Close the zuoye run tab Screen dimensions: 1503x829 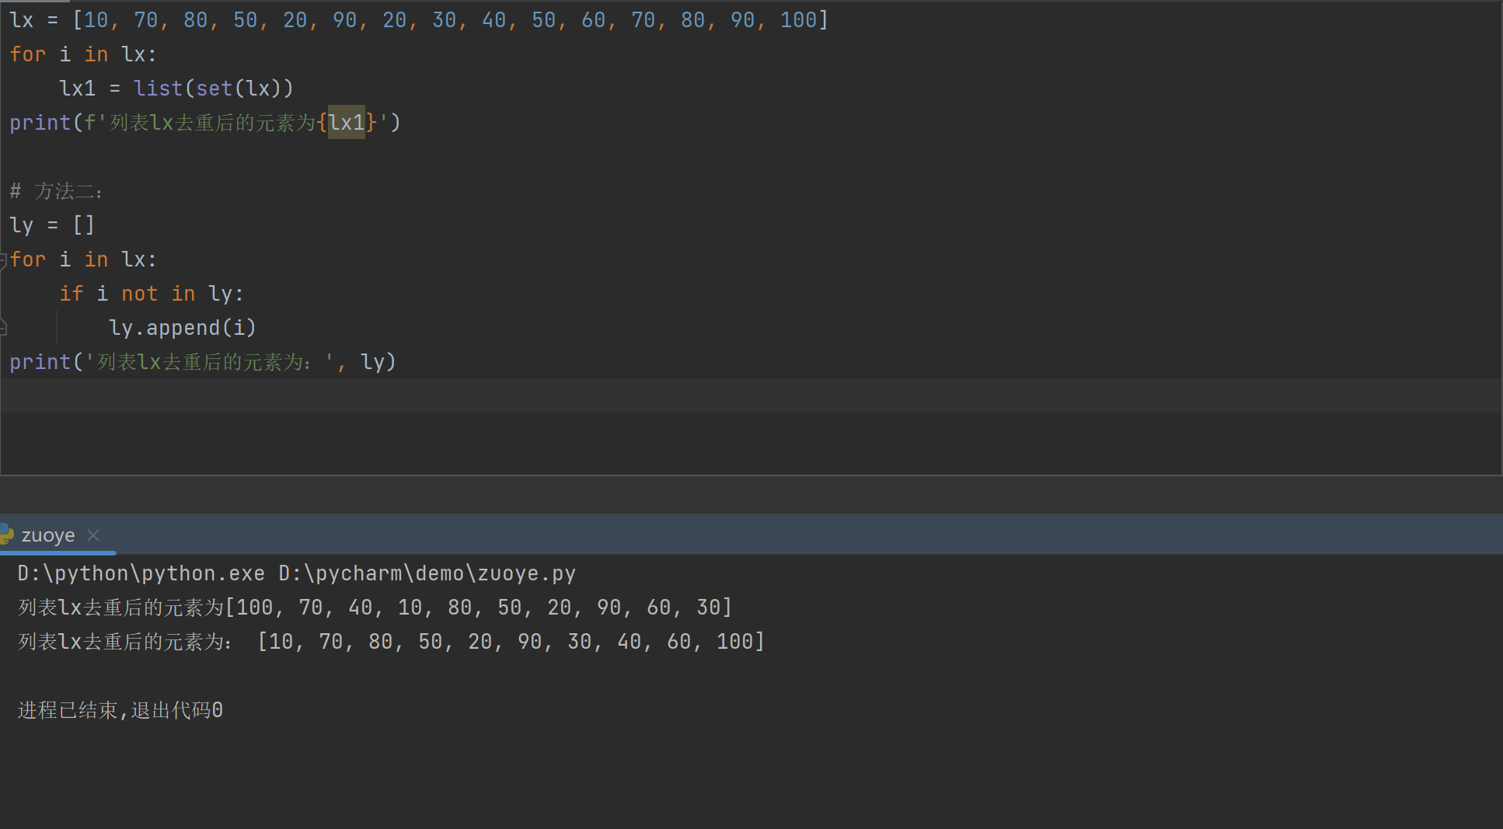93,535
